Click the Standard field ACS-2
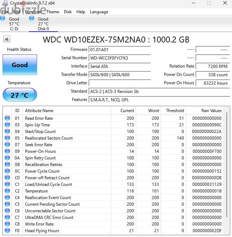Image resolution: width=232 pixels, height=237 pixels. pyautogui.click(x=159, y=91)
